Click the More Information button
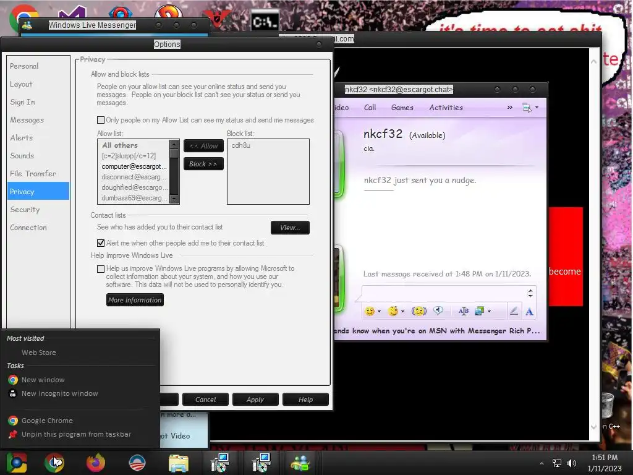 (x=135, y=300)
